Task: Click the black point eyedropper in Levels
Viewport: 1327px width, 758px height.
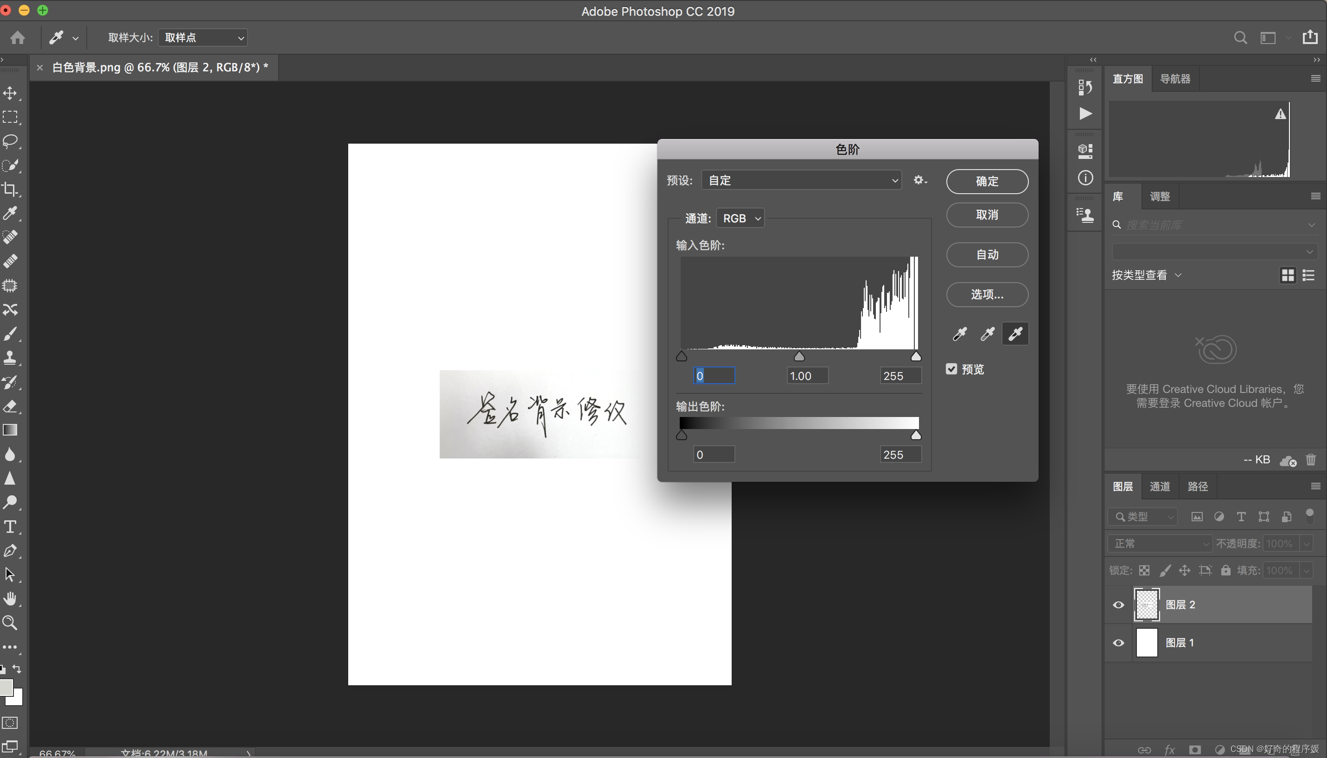Action: pos(960,334)
